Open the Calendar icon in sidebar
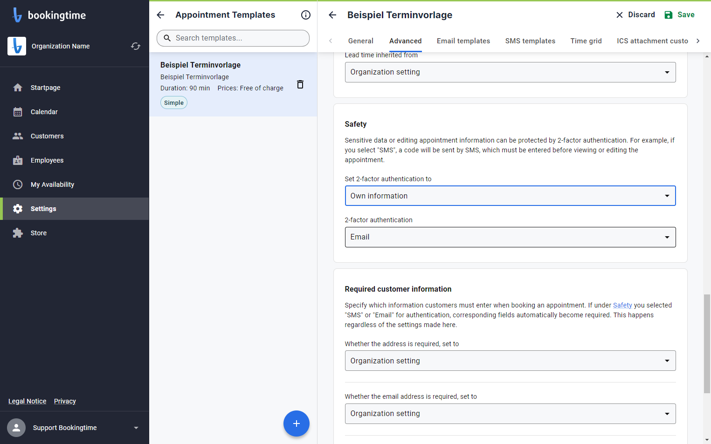The width and height of the screenshot is (711, 444). point(18,112)
